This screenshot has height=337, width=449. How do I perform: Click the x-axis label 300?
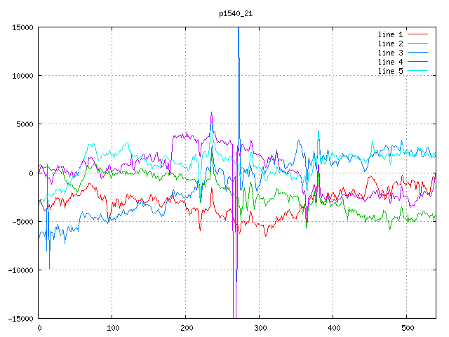[x=260, y=328]
